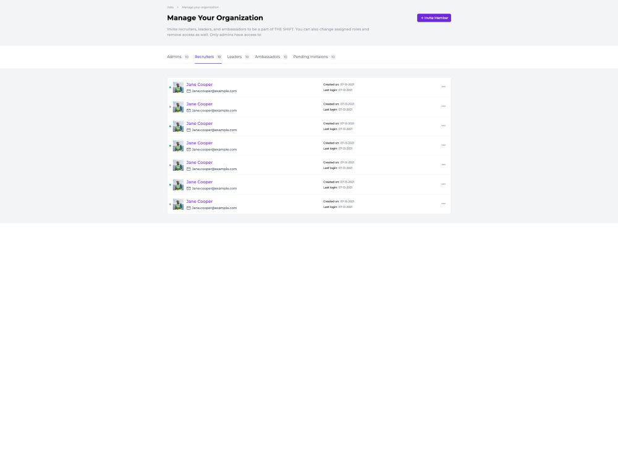The width and height of the screenshot is (618, 464).
Task: Click the first row's Jane.cooper@example.com email
Action: click(x=214, y=91)
